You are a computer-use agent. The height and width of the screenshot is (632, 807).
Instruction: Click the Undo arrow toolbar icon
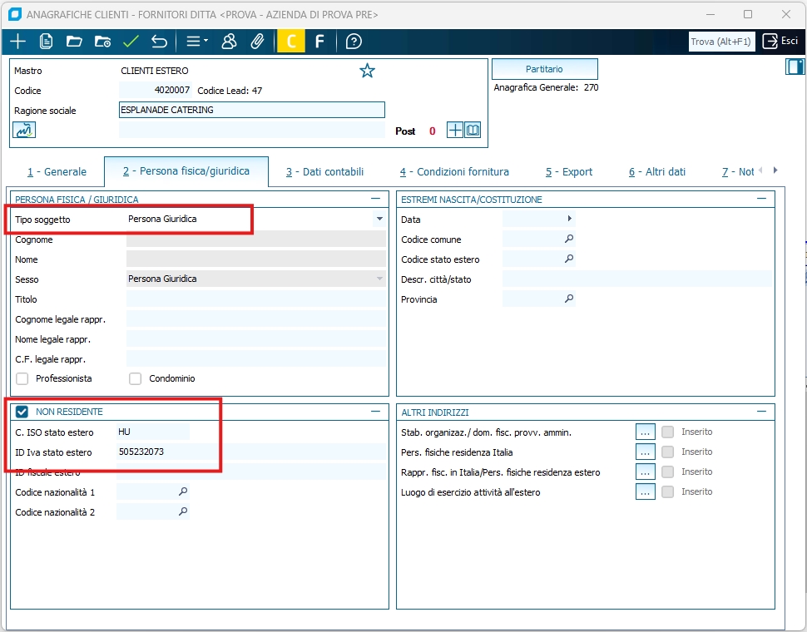pos(159,42)
